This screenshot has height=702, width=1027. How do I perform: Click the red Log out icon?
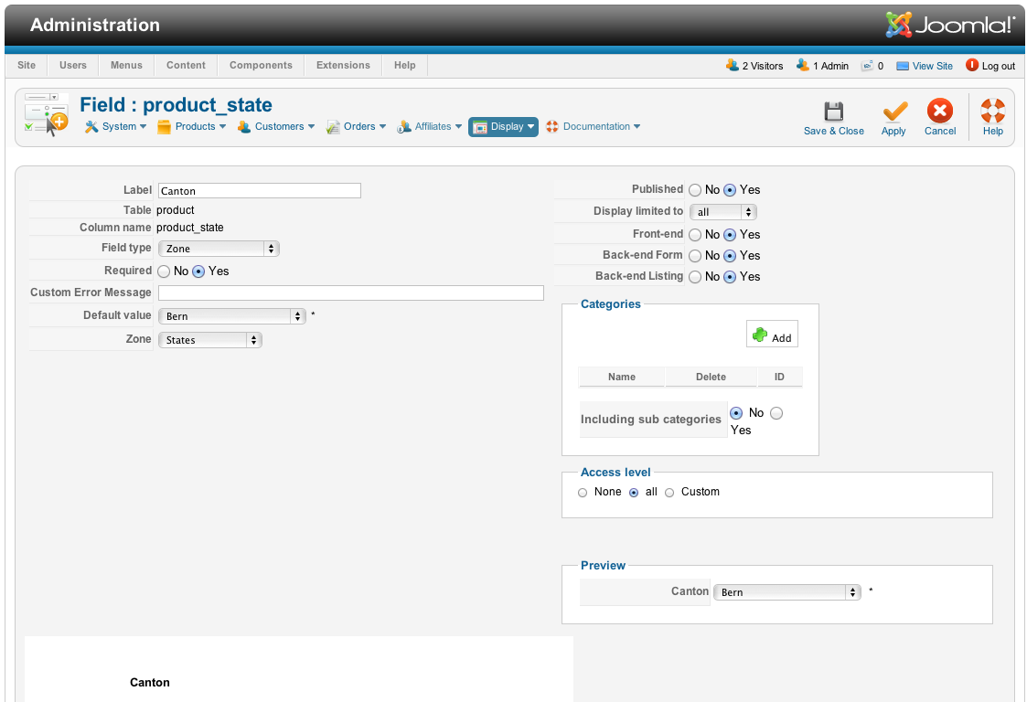coord(972,65)
